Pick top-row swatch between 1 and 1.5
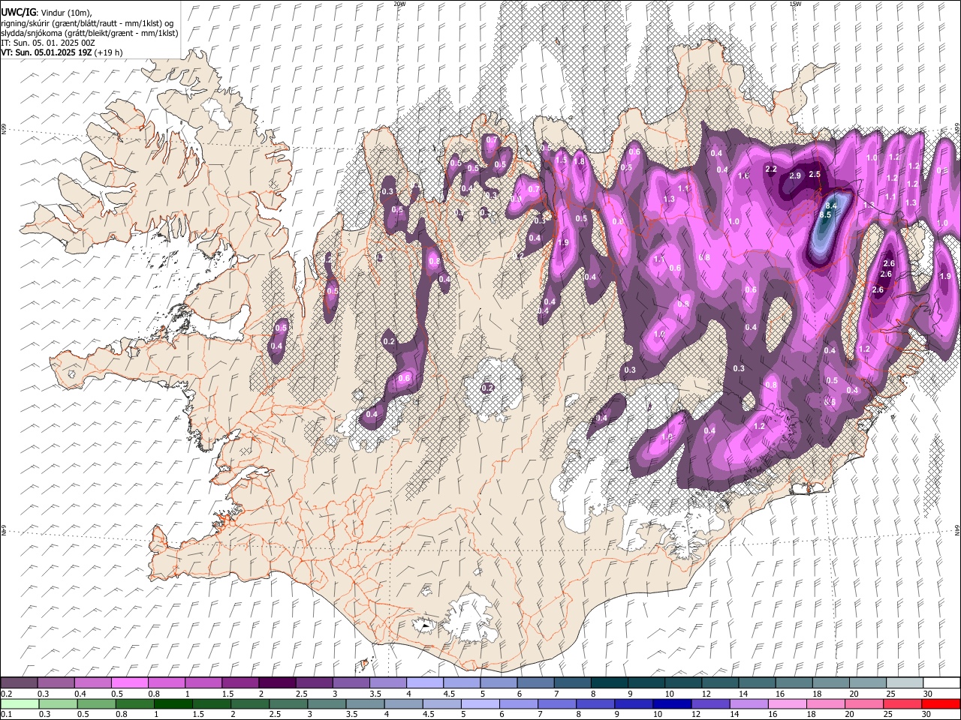This screenshot has width=961, height=720. tap(203, 683)
